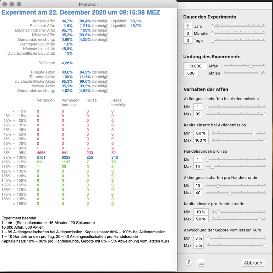Adjust the Affen slider thumb
The height and width of the screenshot is (273, 273).
point(251,66)
